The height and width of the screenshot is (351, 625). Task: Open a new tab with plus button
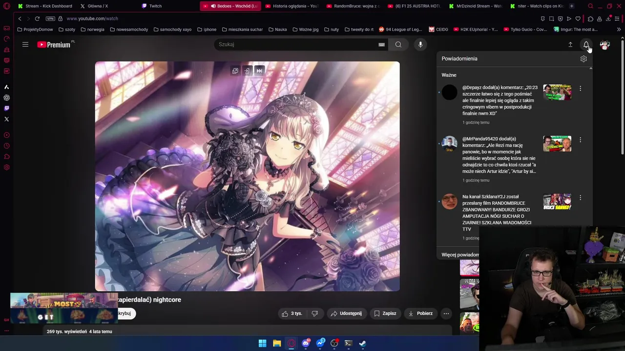(572, 6)
